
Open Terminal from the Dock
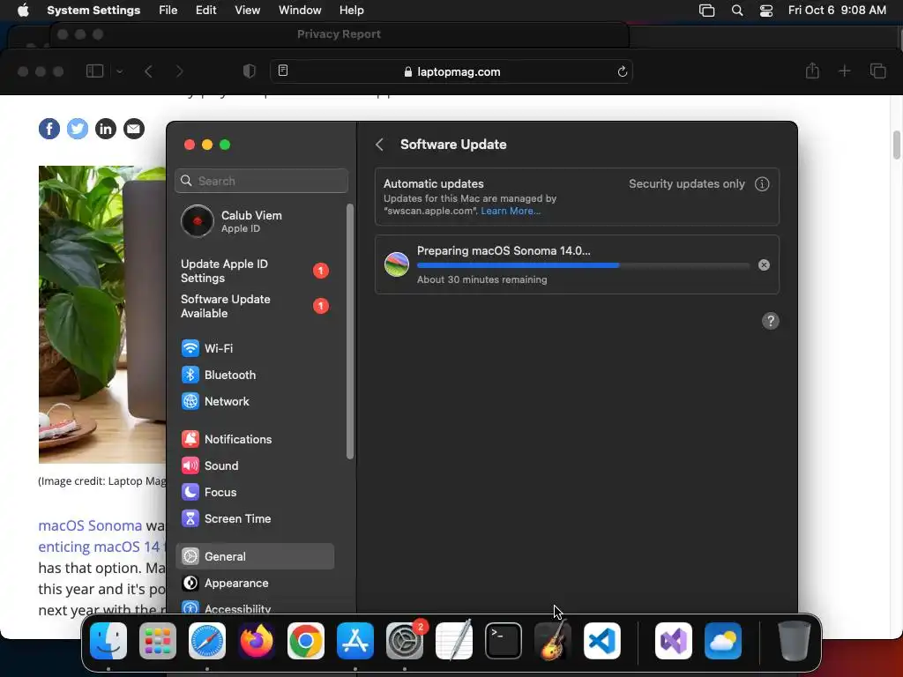(x=504, y=641)
